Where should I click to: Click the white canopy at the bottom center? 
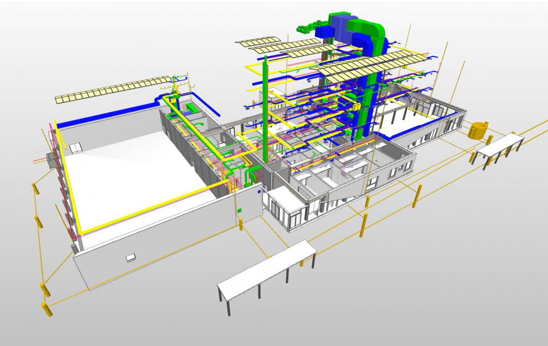coord(267,270)
